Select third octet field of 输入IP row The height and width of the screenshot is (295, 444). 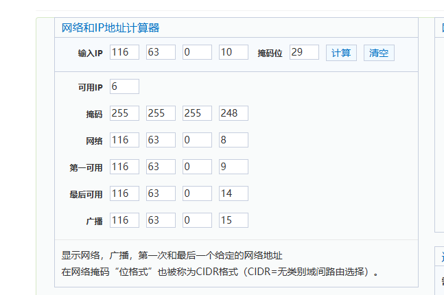(197, 52)
